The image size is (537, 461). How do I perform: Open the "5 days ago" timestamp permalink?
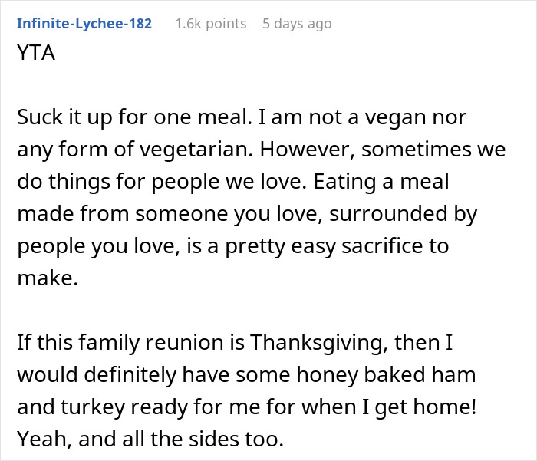[x=298, y=23]
